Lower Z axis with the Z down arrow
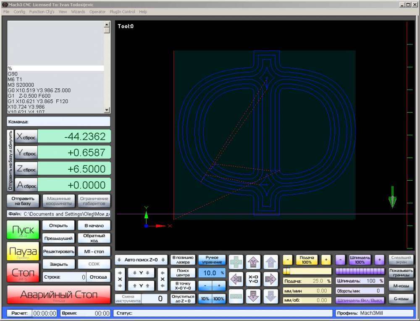The image size is (420, 321). coord(271,296)
